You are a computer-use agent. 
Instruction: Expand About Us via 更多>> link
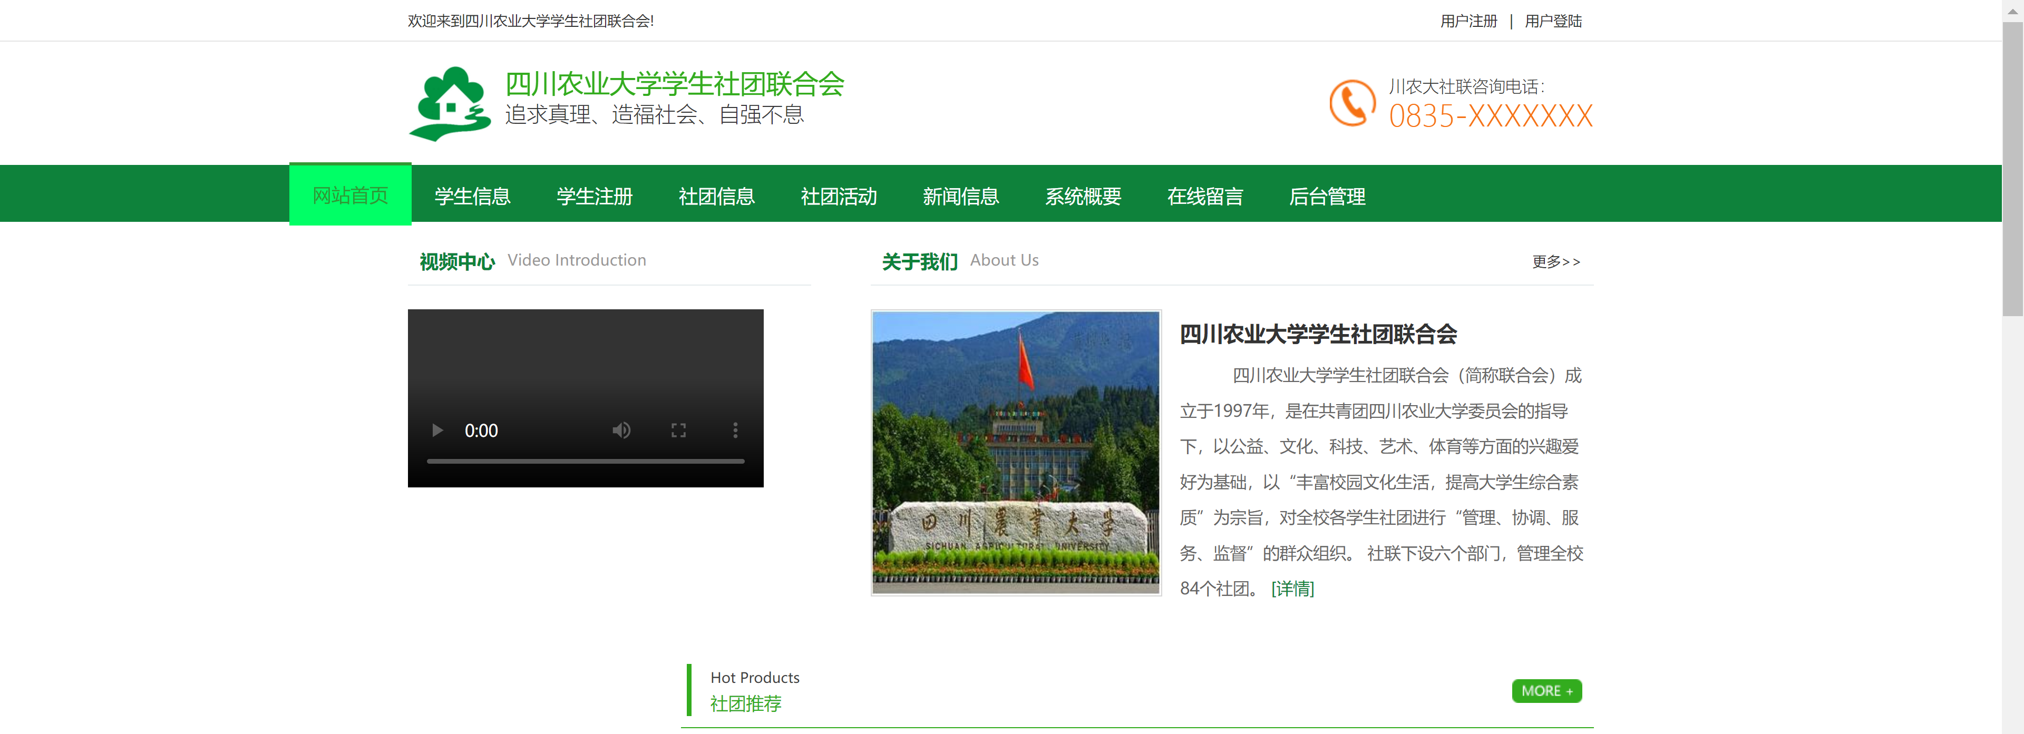(1555, 262)
